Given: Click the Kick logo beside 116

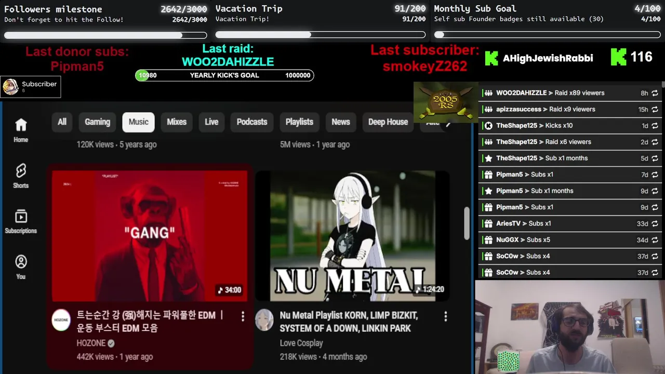Looking at the screenshot, I should click(x=618, y=57).
